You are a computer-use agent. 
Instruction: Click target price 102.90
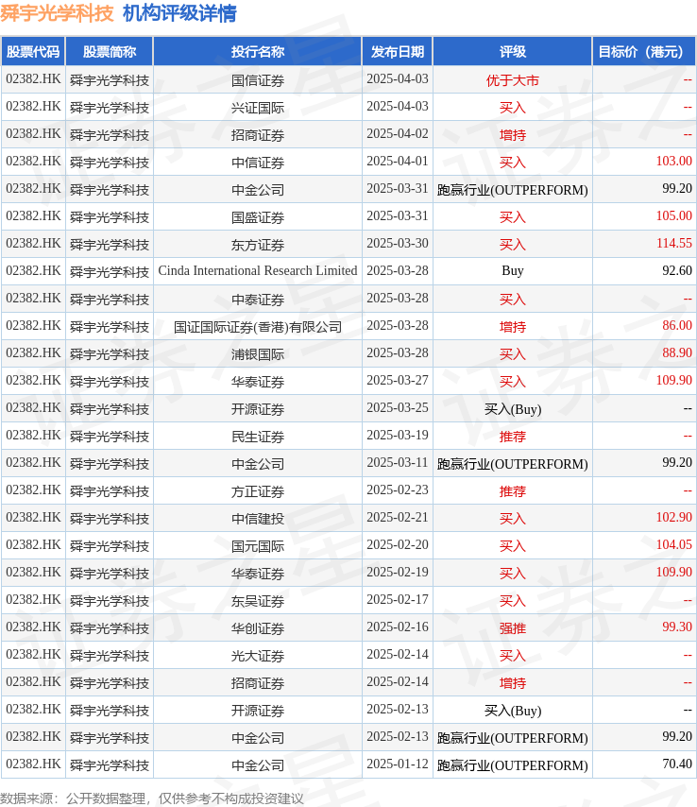point(673,517)
